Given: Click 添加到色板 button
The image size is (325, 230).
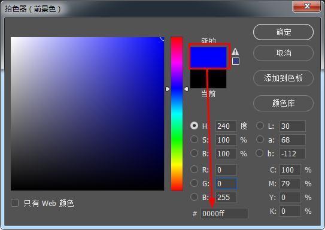Looking at the screenshot, I should click(x=283, y=78).
